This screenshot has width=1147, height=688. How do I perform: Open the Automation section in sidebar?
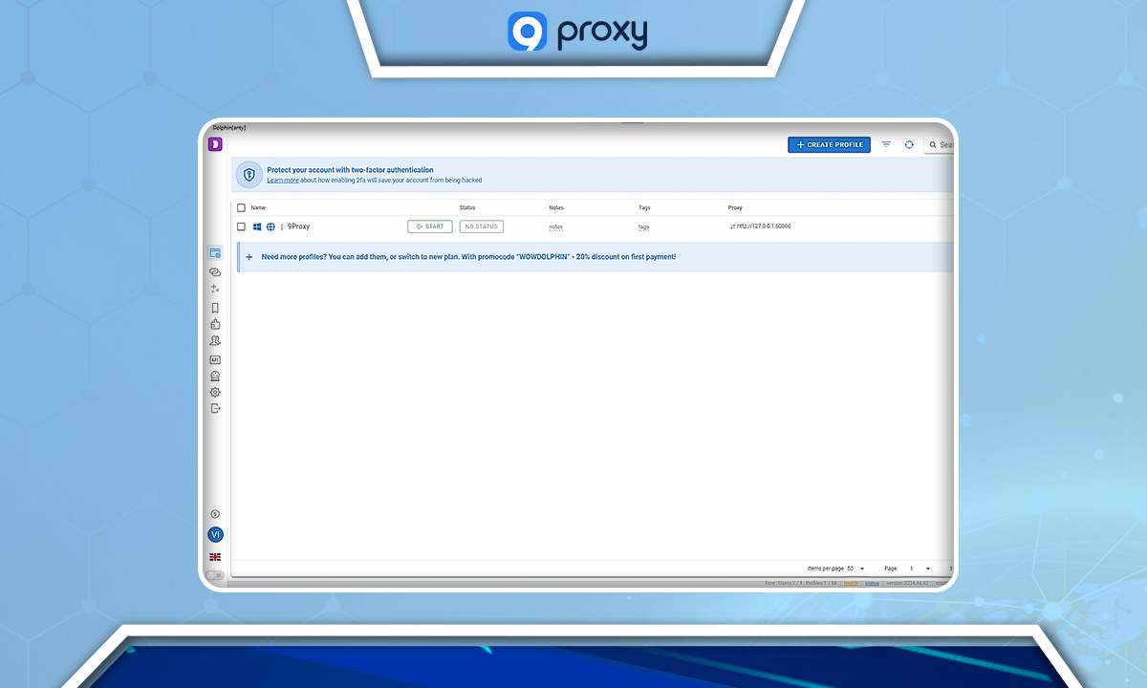click(x=215, y=289)
